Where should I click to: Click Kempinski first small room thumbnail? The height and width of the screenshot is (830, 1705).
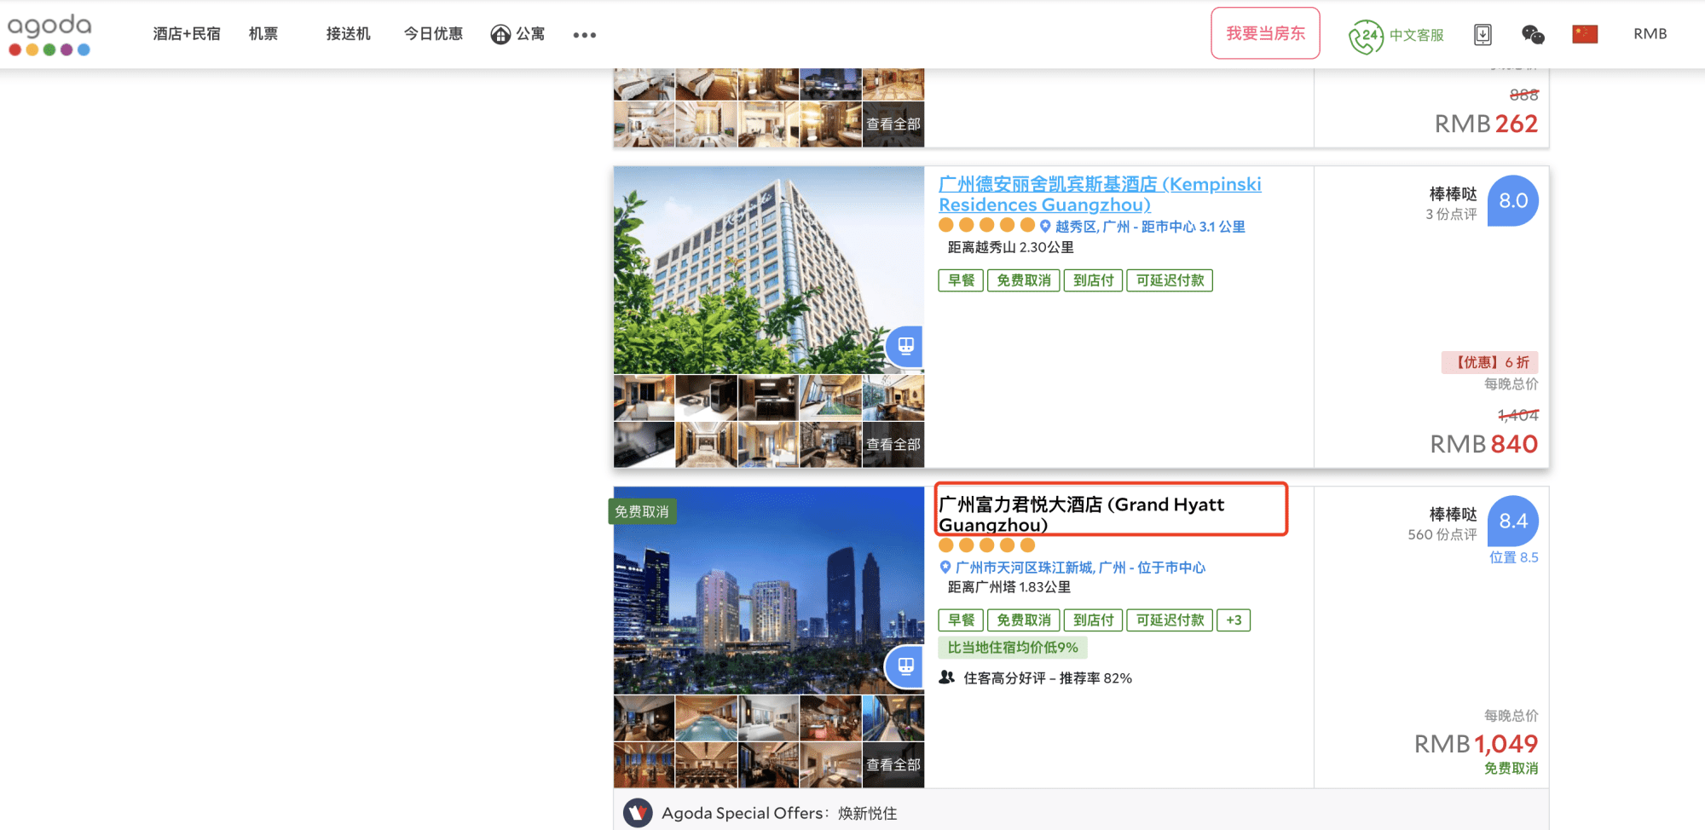point(644,398)
